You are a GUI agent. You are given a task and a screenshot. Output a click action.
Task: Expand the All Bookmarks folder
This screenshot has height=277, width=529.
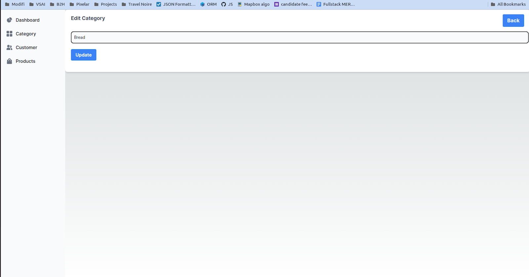point(508,4)
